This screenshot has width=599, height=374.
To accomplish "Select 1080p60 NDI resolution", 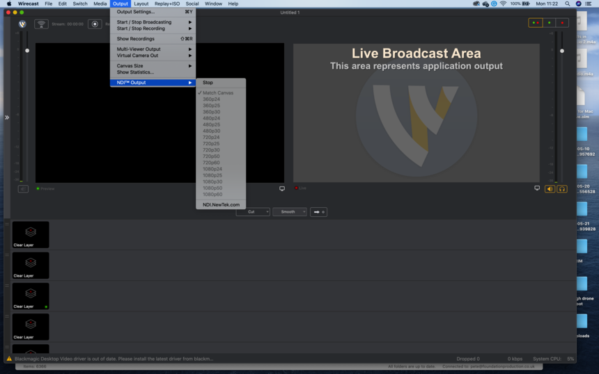I will click(x=221, y=195).
